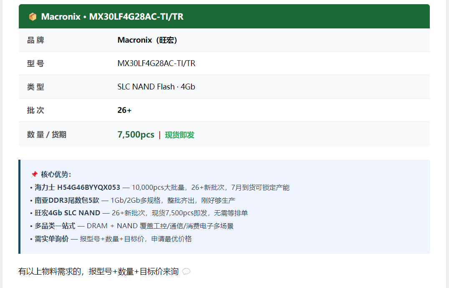The height and width of the screenshot is (288, 449).
Task: Click the 类型 row label
Action: click(35, 87)
